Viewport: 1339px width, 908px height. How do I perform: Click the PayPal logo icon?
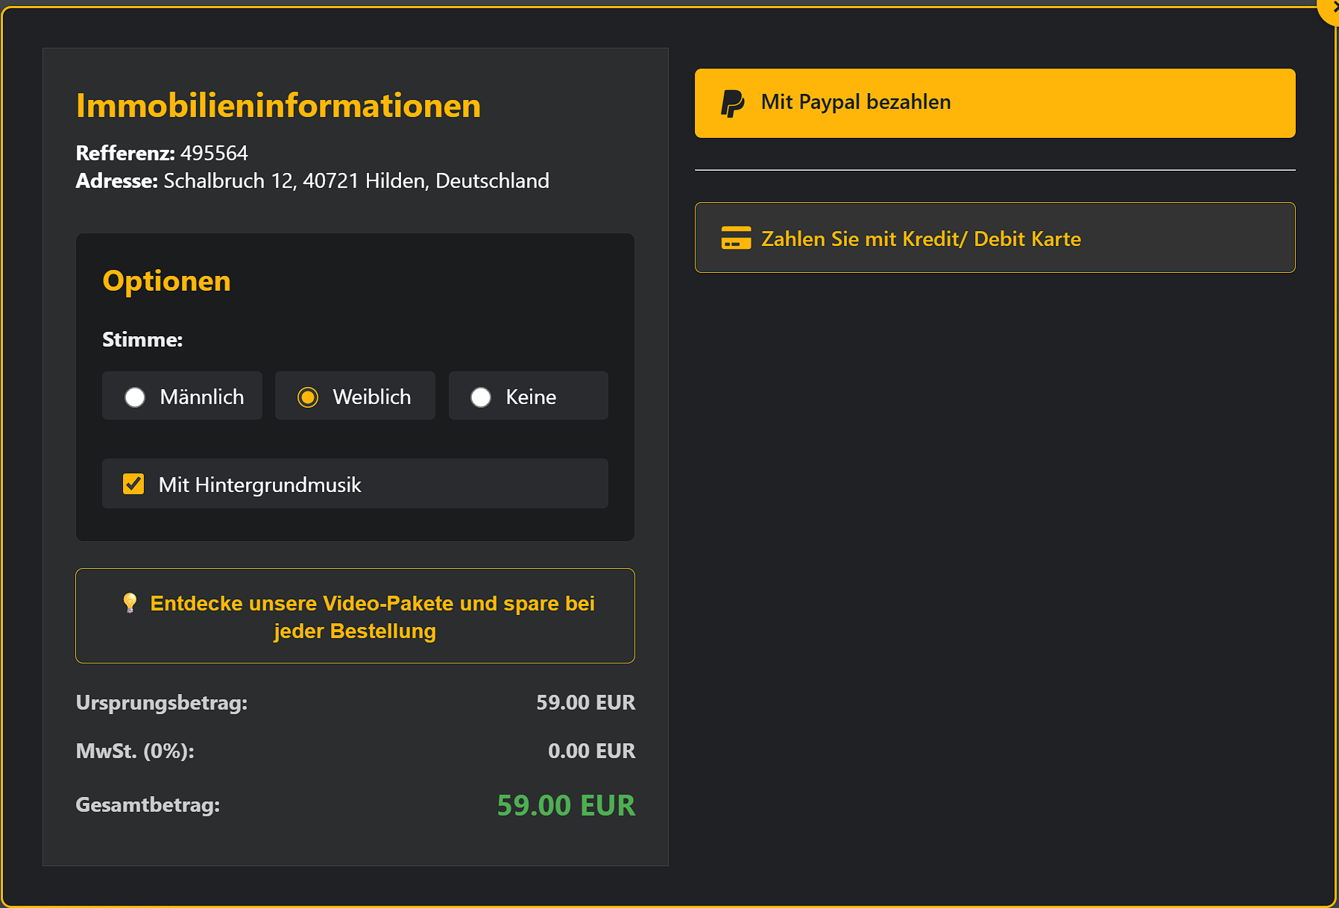click(x=732, y=103)
